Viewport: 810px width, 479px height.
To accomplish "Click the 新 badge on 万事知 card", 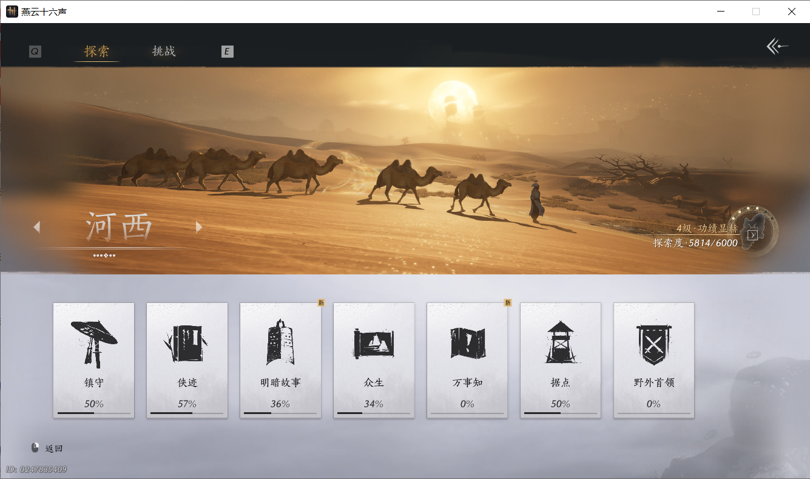I will 508,302.
